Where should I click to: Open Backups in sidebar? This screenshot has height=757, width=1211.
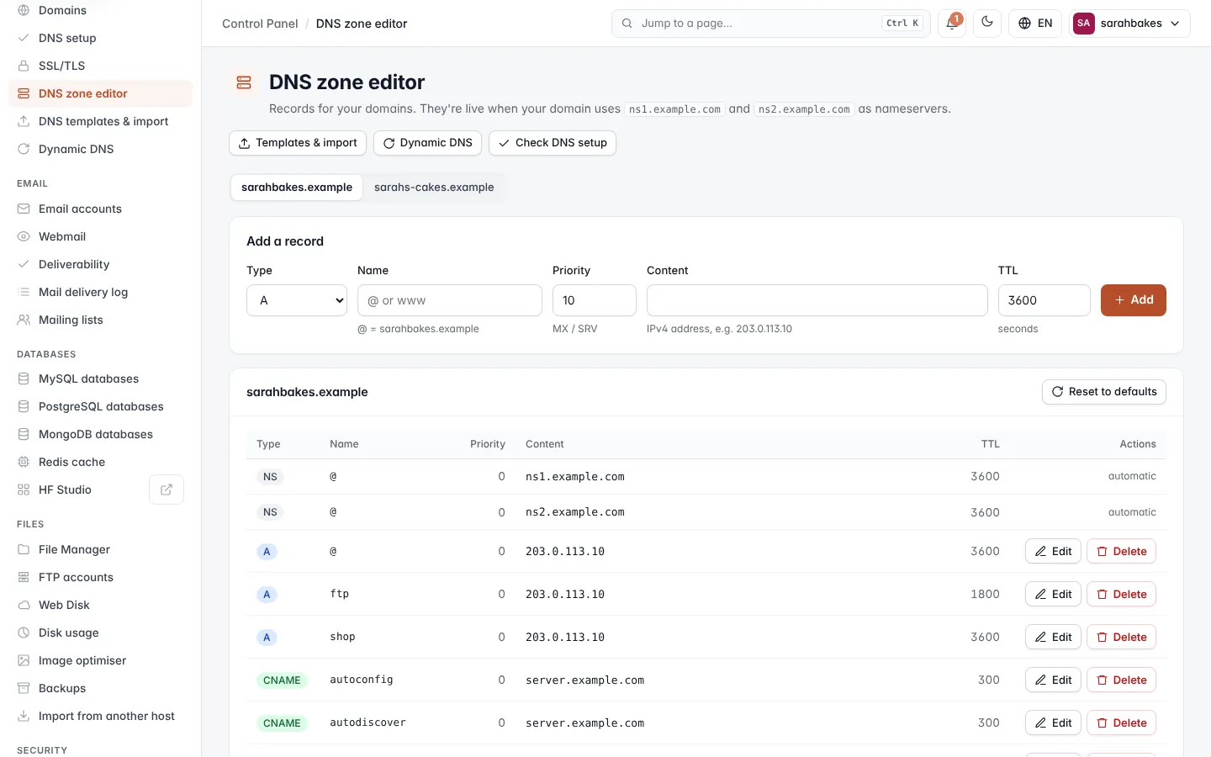(100, 688)
